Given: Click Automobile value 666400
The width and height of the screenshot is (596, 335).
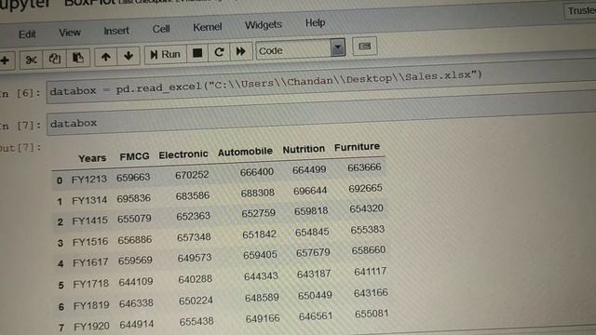Looking at the screenshot, I should (x=257, y=172).
